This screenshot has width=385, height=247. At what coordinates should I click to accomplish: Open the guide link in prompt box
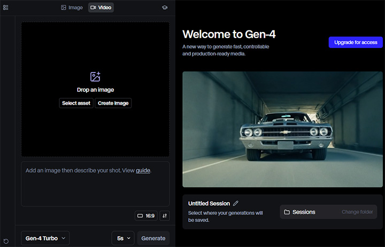[x=143, y=171]
